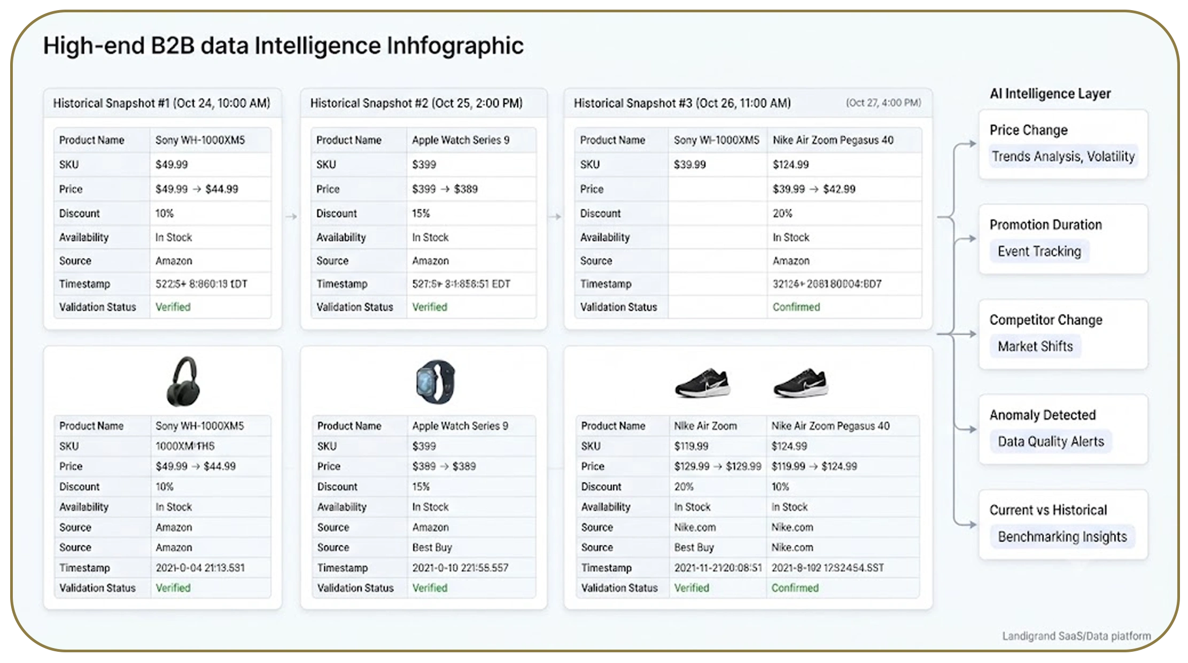Select the left Nike shoe image
The image size is (1188, 663).
702,383
